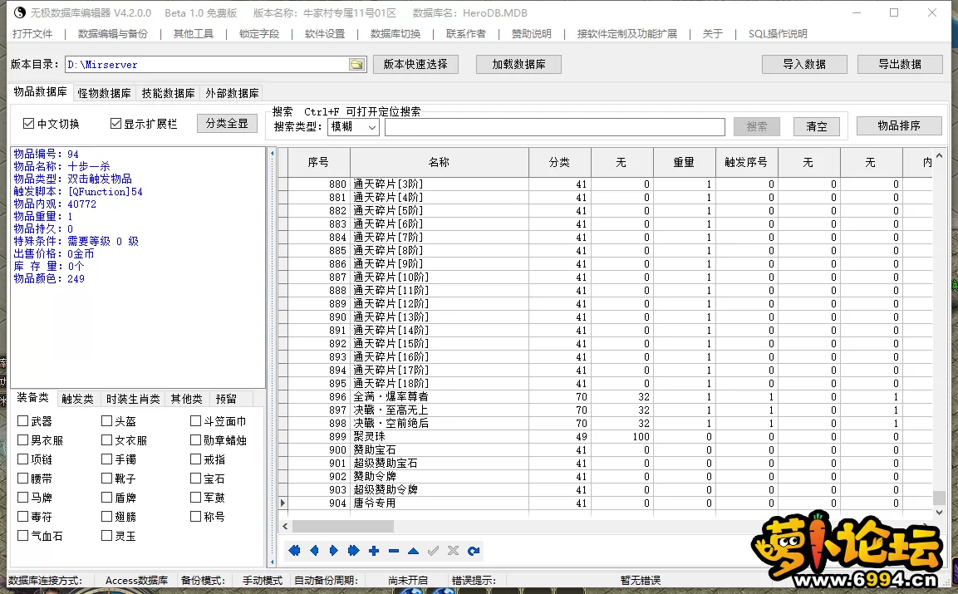Click the 导出数据 button
The width and height of the screenshot is (958, 594).
click(900, 65)
